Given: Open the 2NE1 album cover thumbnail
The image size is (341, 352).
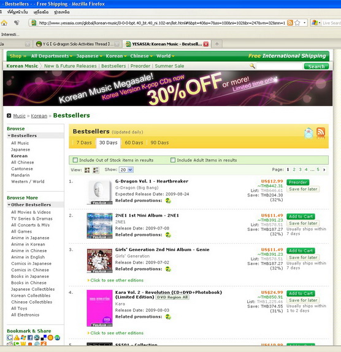Looking at the screenshot, I should tap(99, 226).
